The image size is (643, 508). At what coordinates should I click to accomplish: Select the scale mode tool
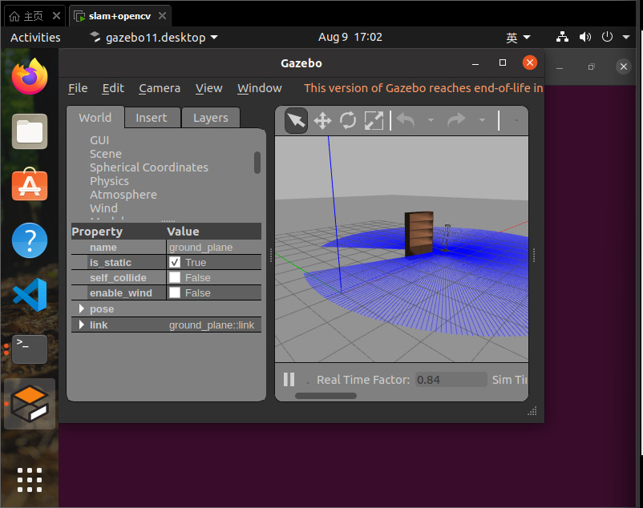click(x=374, y=121)
